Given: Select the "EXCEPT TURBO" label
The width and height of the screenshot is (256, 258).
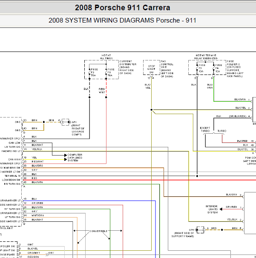Looking at the screenshot, I should (x=205, y=129).
